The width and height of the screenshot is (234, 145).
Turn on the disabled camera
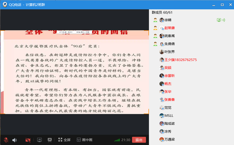pos(28,140)
